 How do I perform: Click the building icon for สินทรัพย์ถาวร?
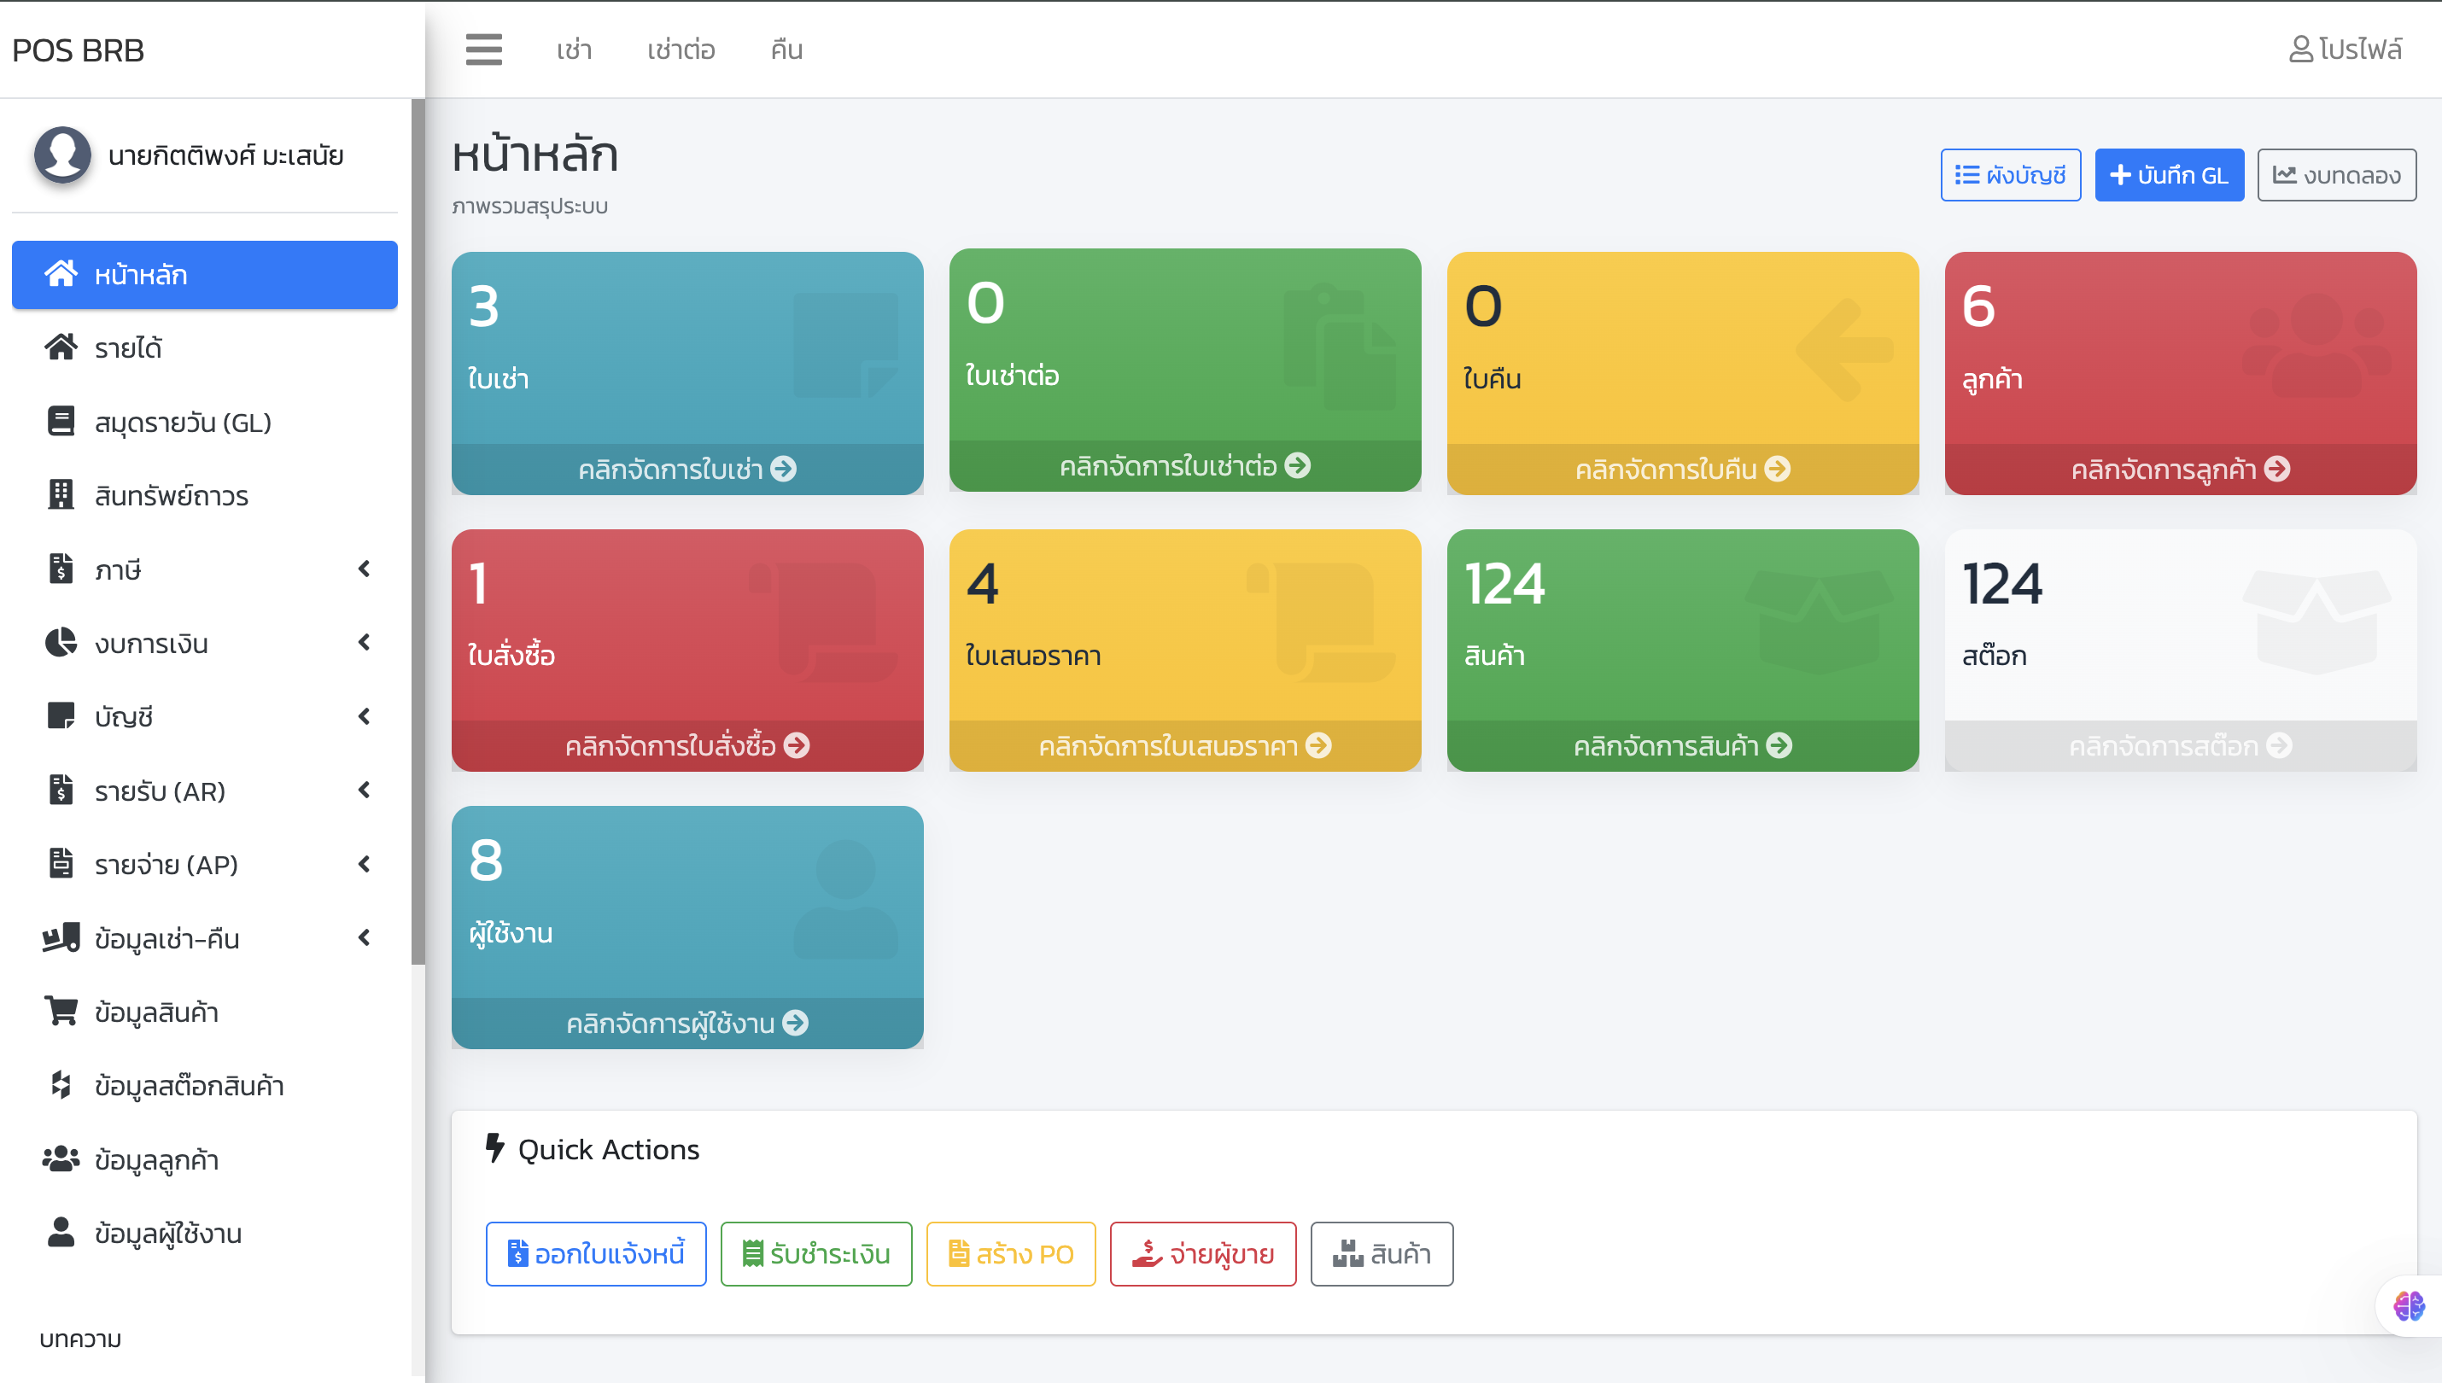(61, 495)
